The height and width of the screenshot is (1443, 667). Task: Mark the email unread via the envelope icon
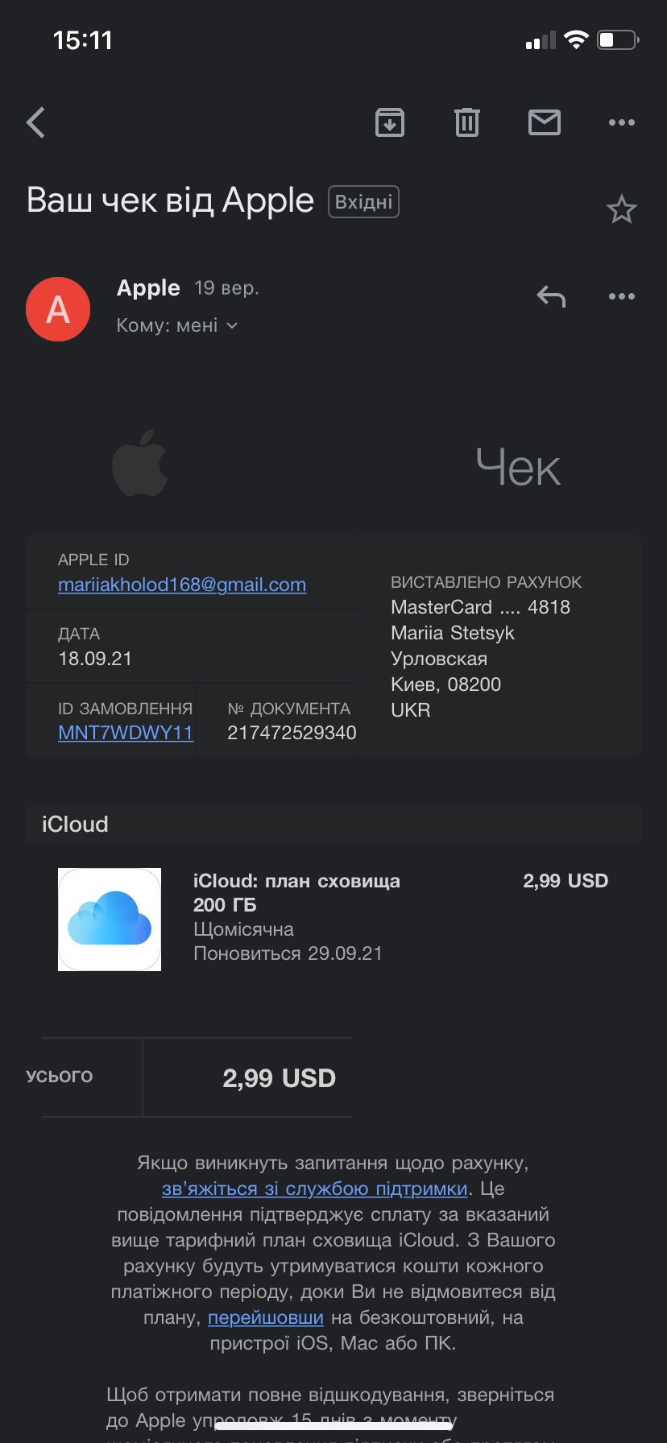click(545, 122)
